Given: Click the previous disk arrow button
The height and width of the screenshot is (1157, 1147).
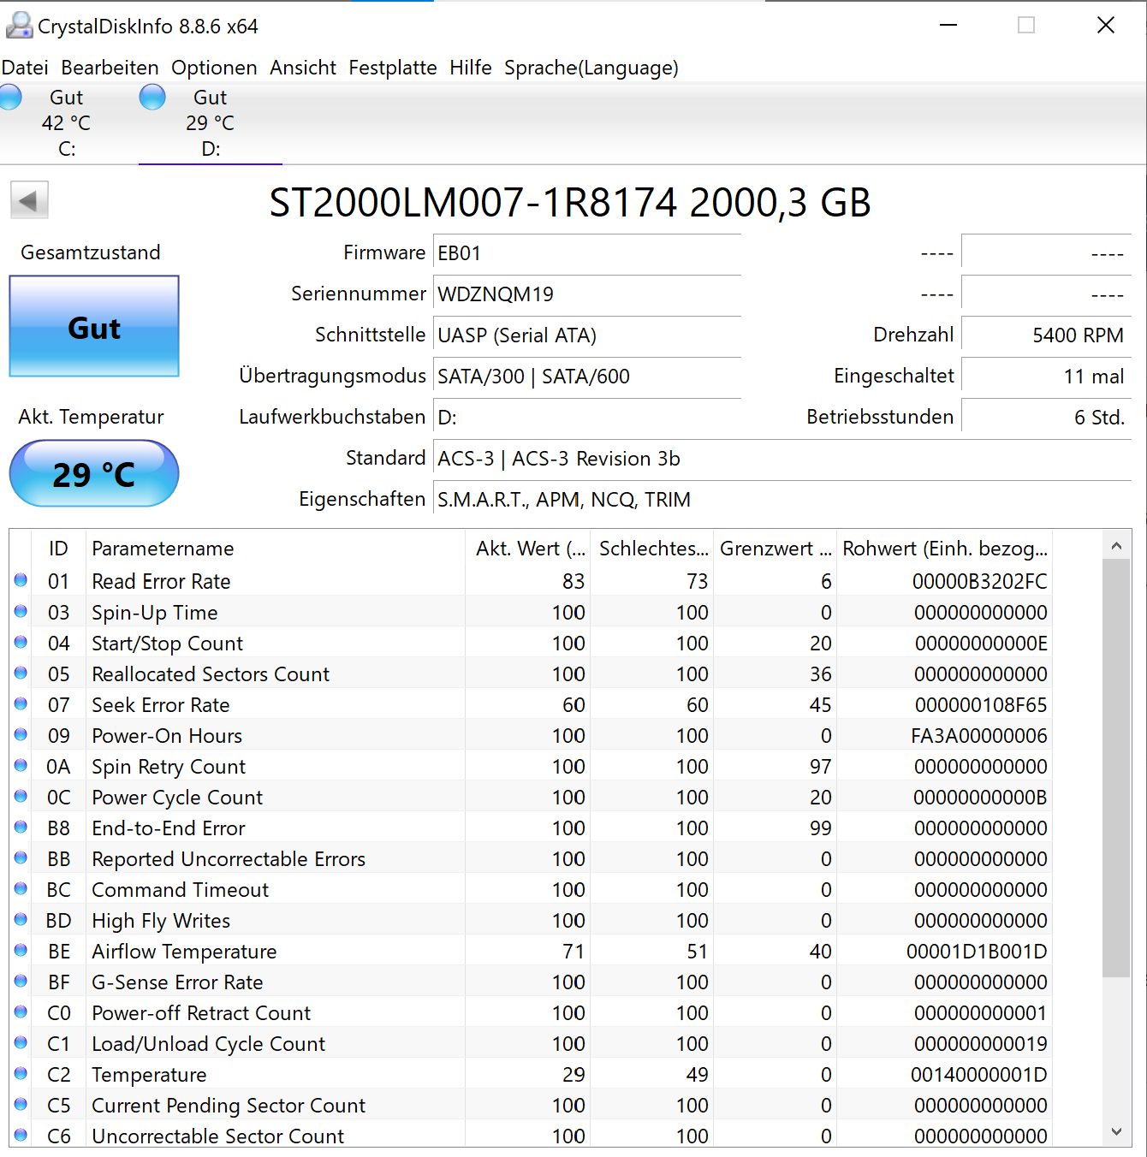Looking at the screenshot, I should click(29, 201).
